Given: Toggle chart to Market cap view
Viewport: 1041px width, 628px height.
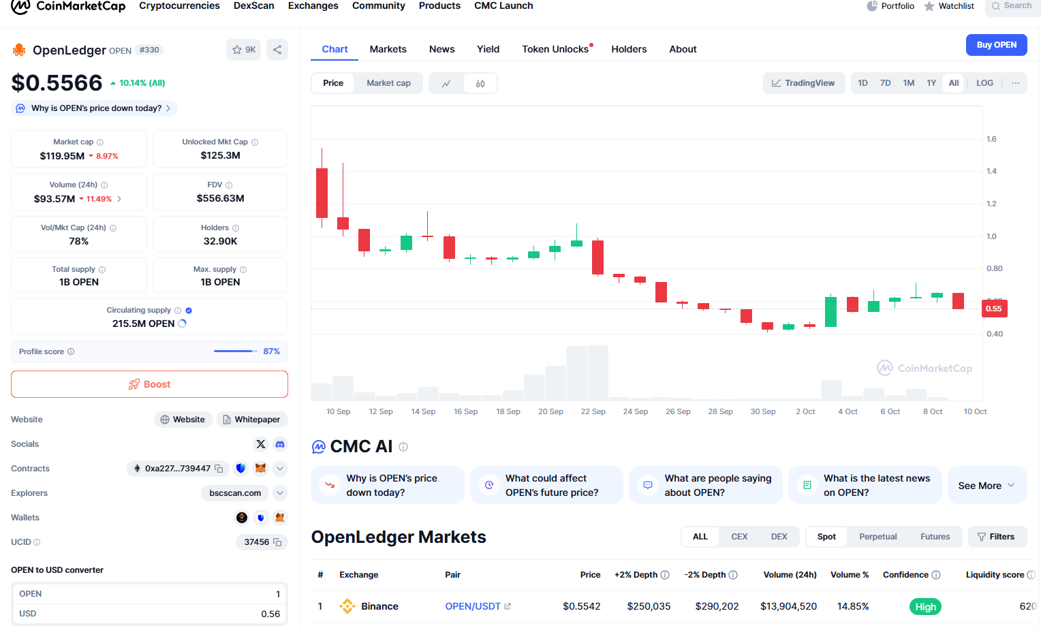Looking at the screenshot, I should click(388, 83).
